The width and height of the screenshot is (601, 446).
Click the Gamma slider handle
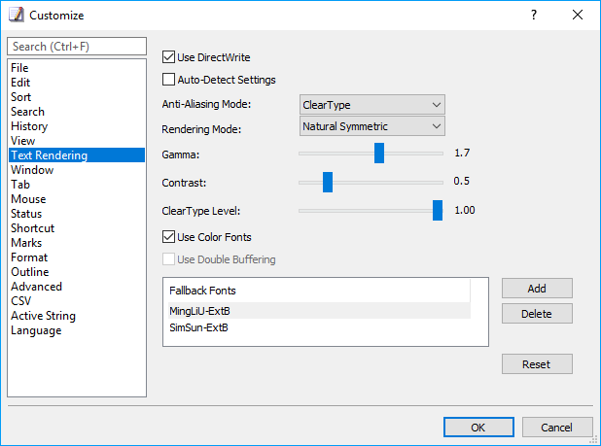[x=379, y=154]
